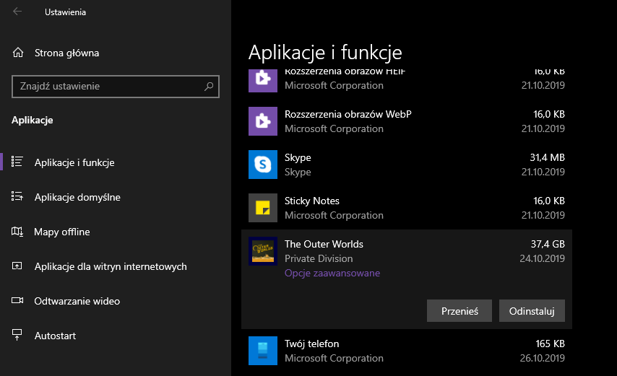Click the Aplikacje i funkcje list icon
Image resolution: width=617 pixels, height=376 pixels.
[17, 162]
